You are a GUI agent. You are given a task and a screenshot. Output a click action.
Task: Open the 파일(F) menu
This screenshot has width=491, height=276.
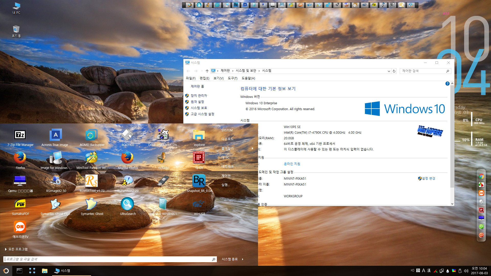click(191, 78)
